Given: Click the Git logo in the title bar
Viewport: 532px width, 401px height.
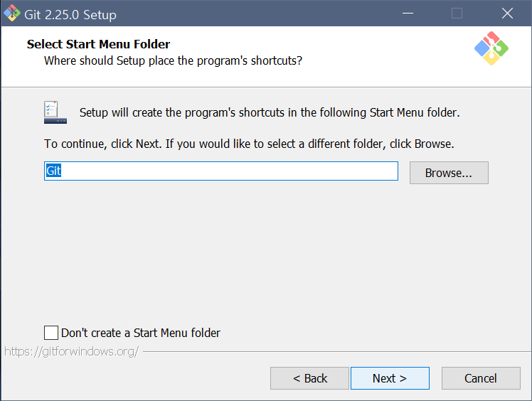Looking at the screenshot, I should (x=12, y=14).
